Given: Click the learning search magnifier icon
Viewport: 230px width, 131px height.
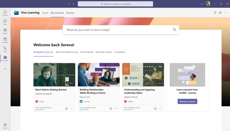Looking at the screenshot, I should click(x=174, y=30).
